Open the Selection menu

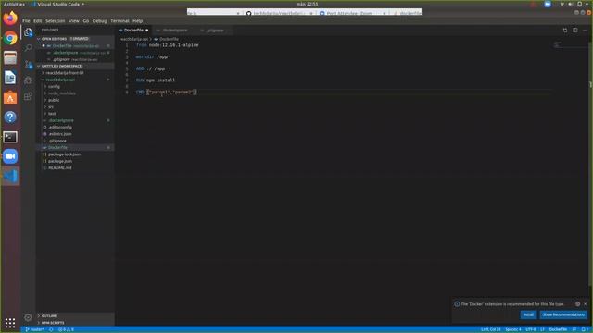[56, 21]
